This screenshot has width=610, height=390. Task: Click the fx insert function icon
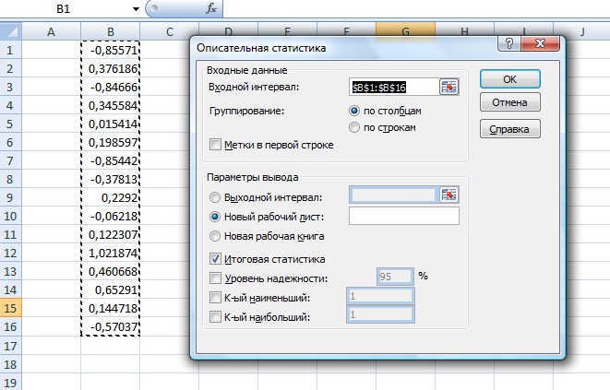point(211,8)
